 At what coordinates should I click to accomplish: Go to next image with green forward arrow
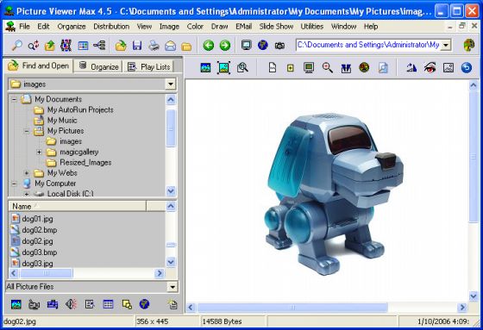click(225, 46)
